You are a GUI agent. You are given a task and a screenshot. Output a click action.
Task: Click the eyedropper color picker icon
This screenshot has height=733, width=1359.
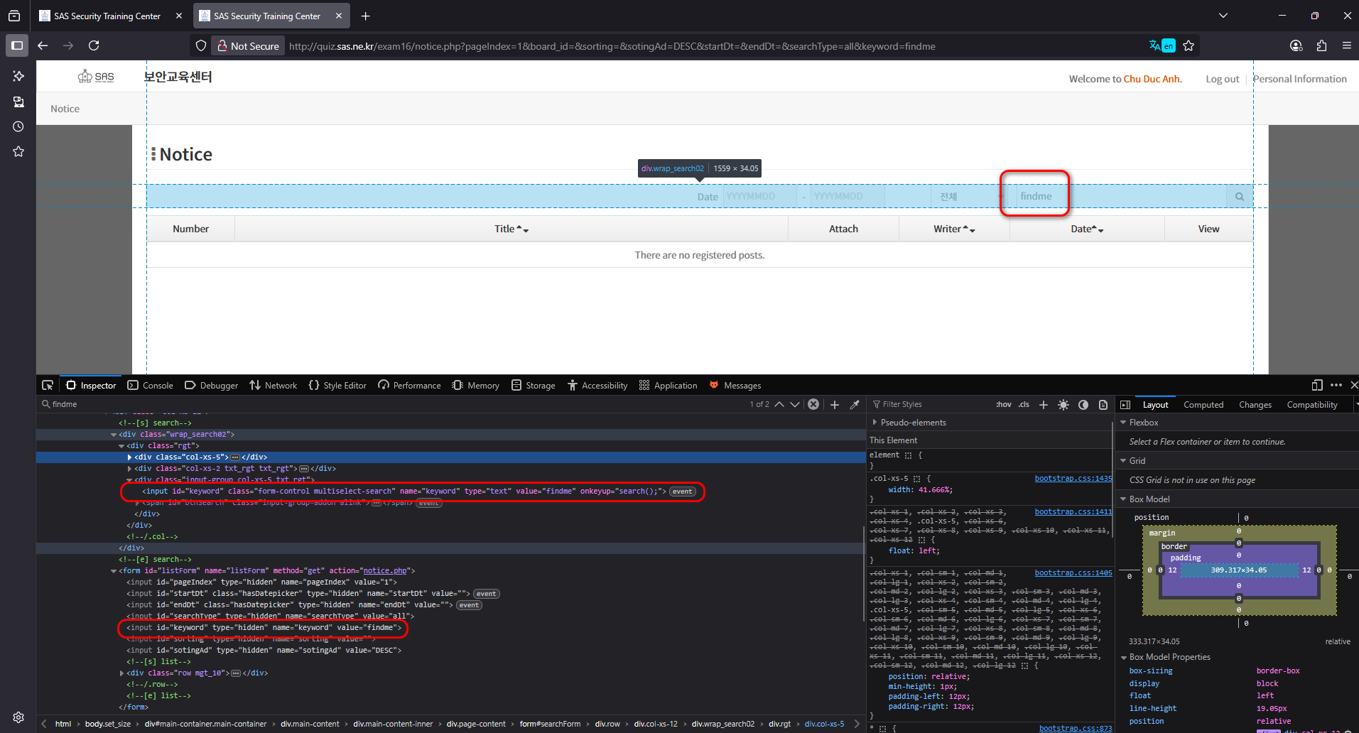(x=855, y=404)
